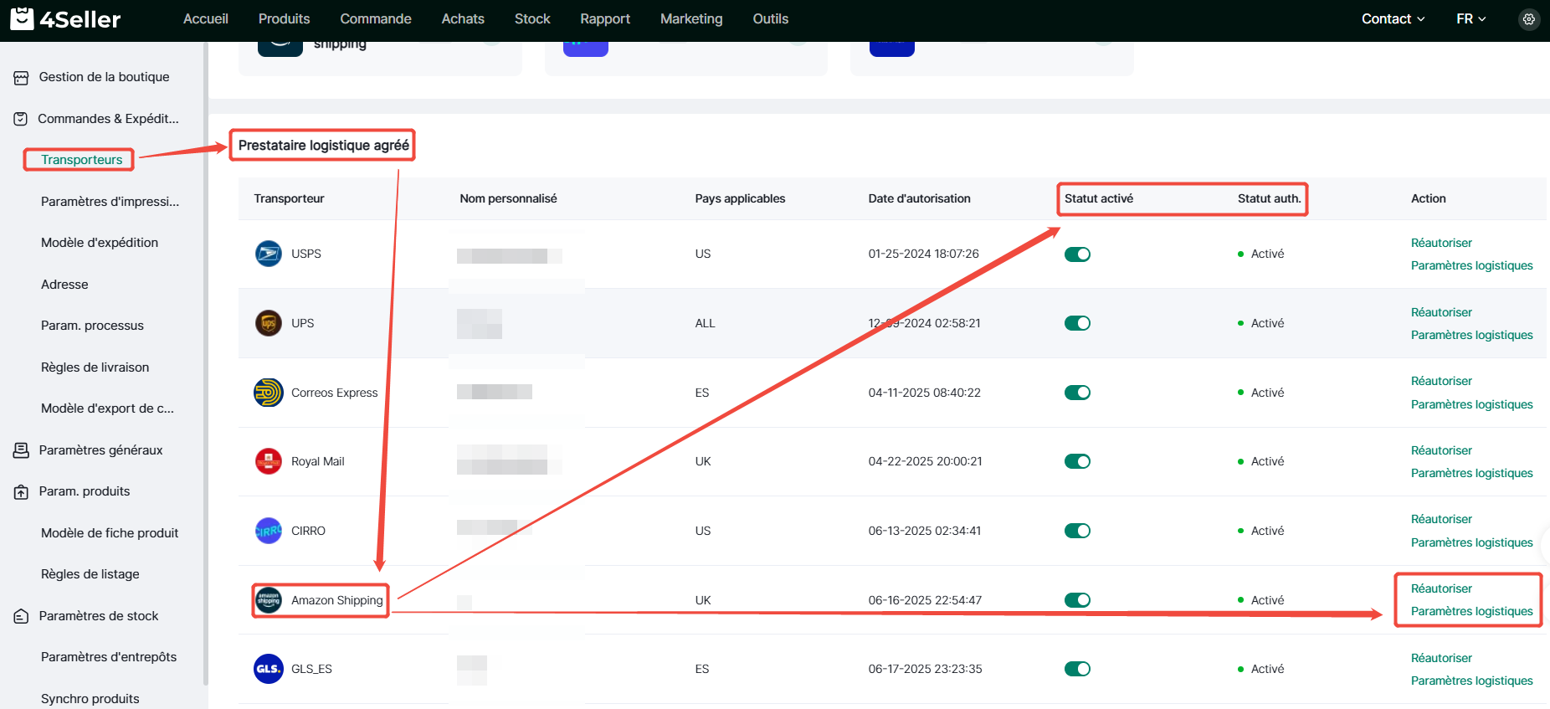This screenshot has width=1550, height=709.
Task: Click the Pays applicables column header
Action: pos(740,198)
